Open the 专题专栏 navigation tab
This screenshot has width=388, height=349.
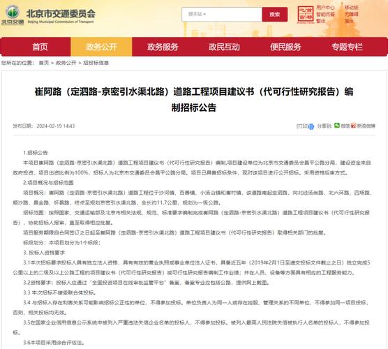[347, 47]
